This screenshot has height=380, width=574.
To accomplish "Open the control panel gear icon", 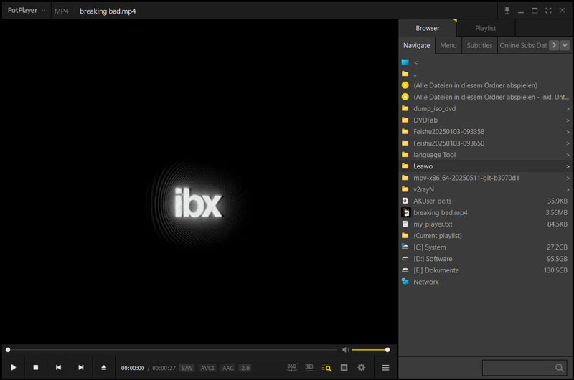I will tap(362, 367).
